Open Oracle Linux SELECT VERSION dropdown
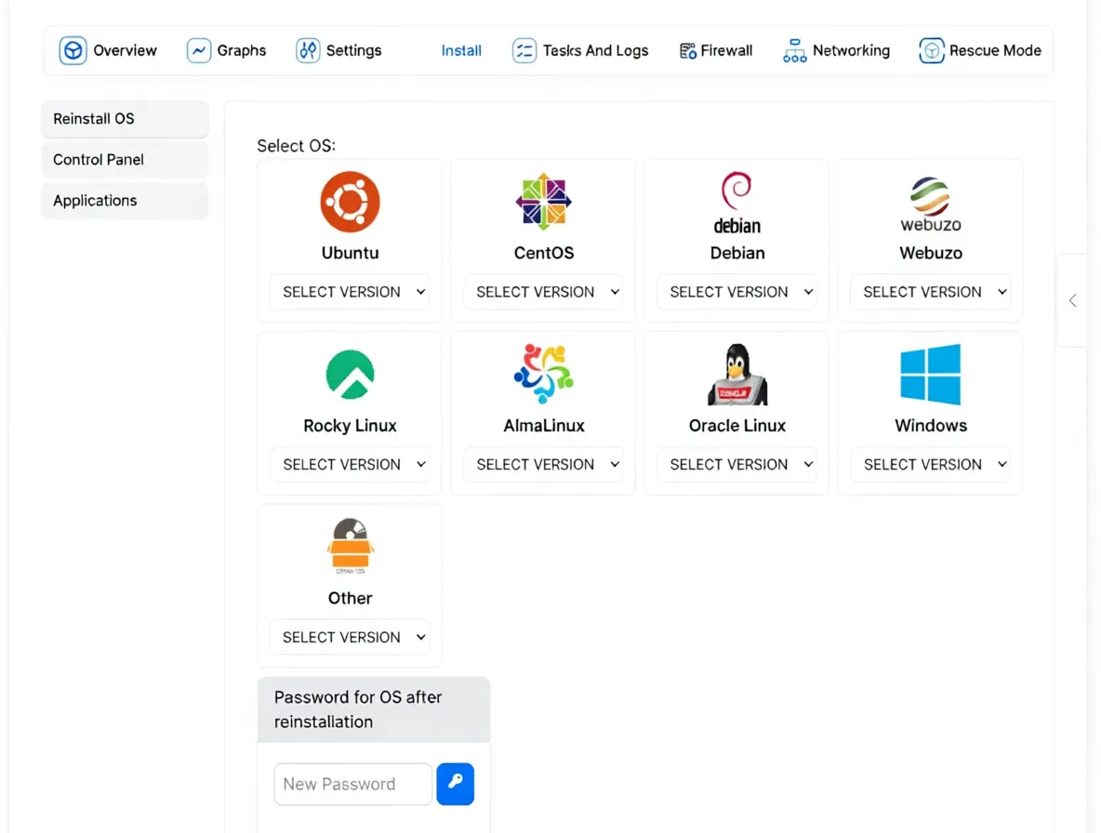The width and height of the screenshot is (1101, 833). pos(736,465)
